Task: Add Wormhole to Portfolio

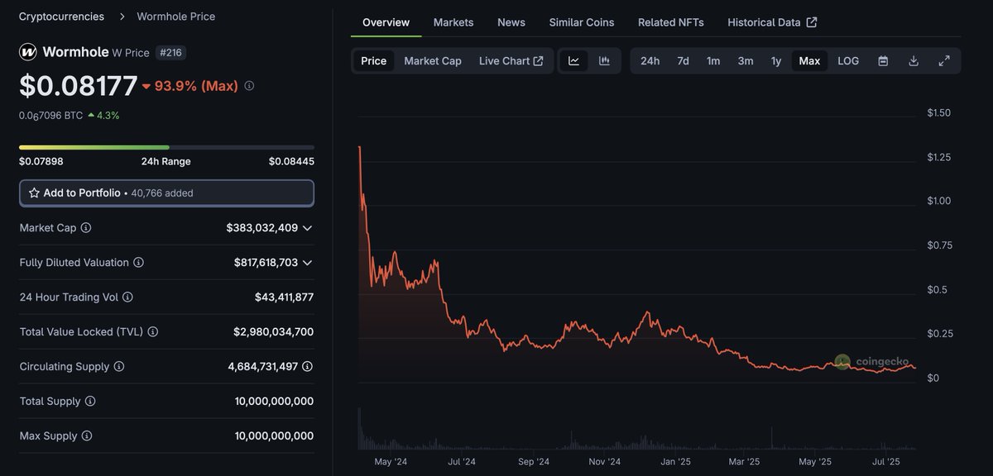Action: 166,193
